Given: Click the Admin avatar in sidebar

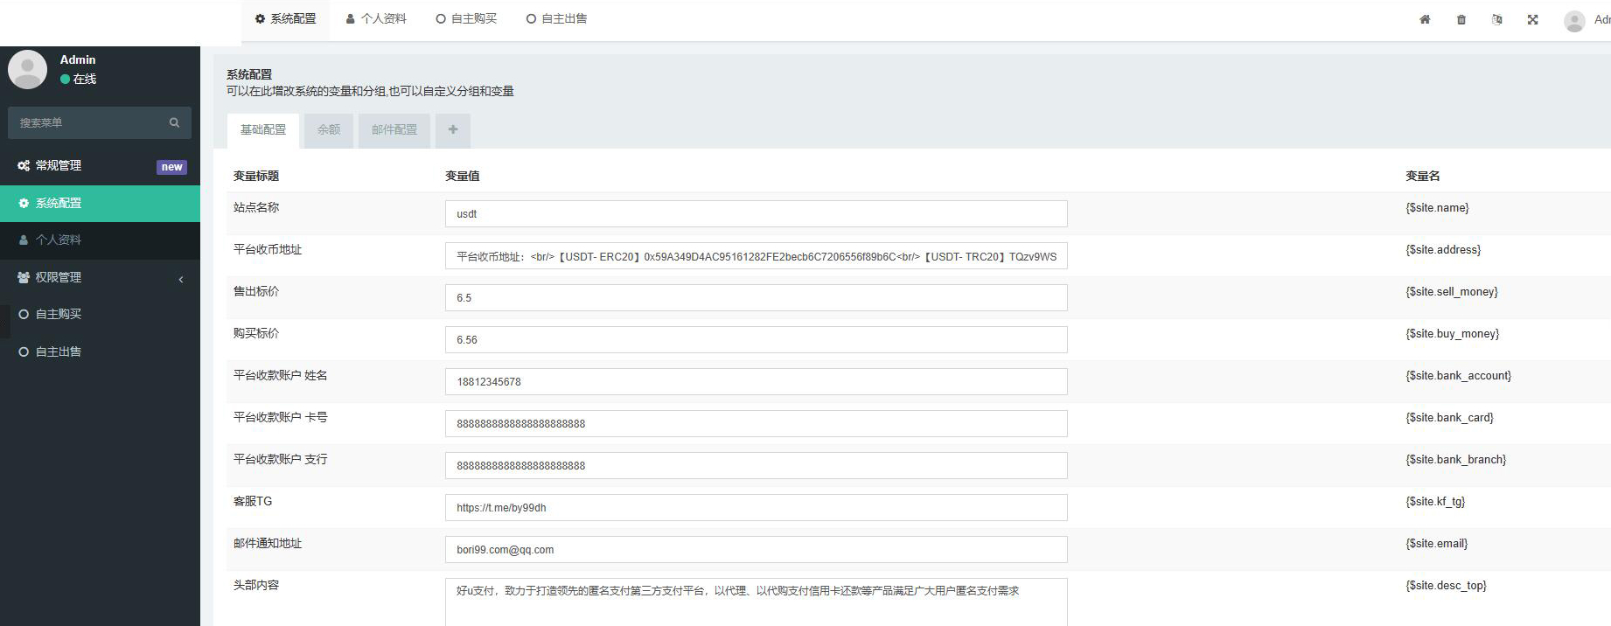Looking at the screenshot, I should [27, 69].
